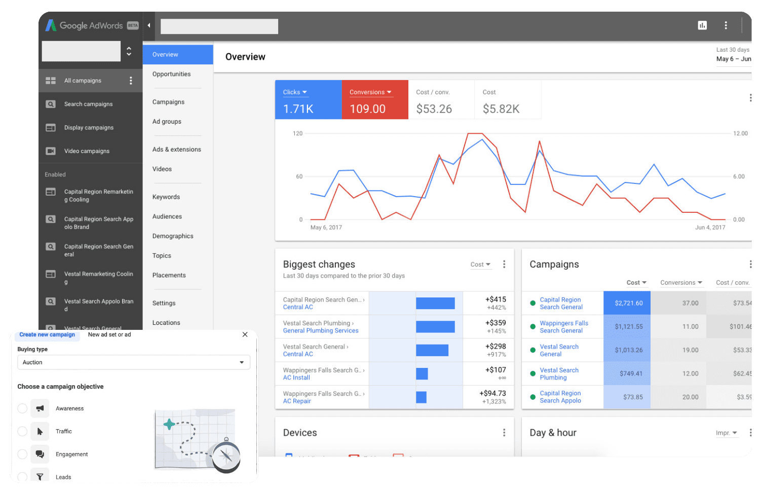Open the Cost dropdown in Biggest changes

[480, 265]
